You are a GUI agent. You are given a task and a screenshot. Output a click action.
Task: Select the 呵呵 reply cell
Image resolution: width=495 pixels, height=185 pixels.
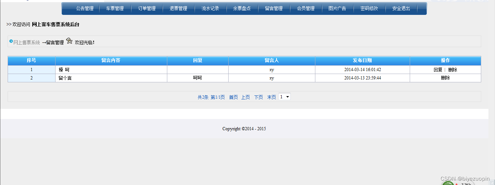197,78
